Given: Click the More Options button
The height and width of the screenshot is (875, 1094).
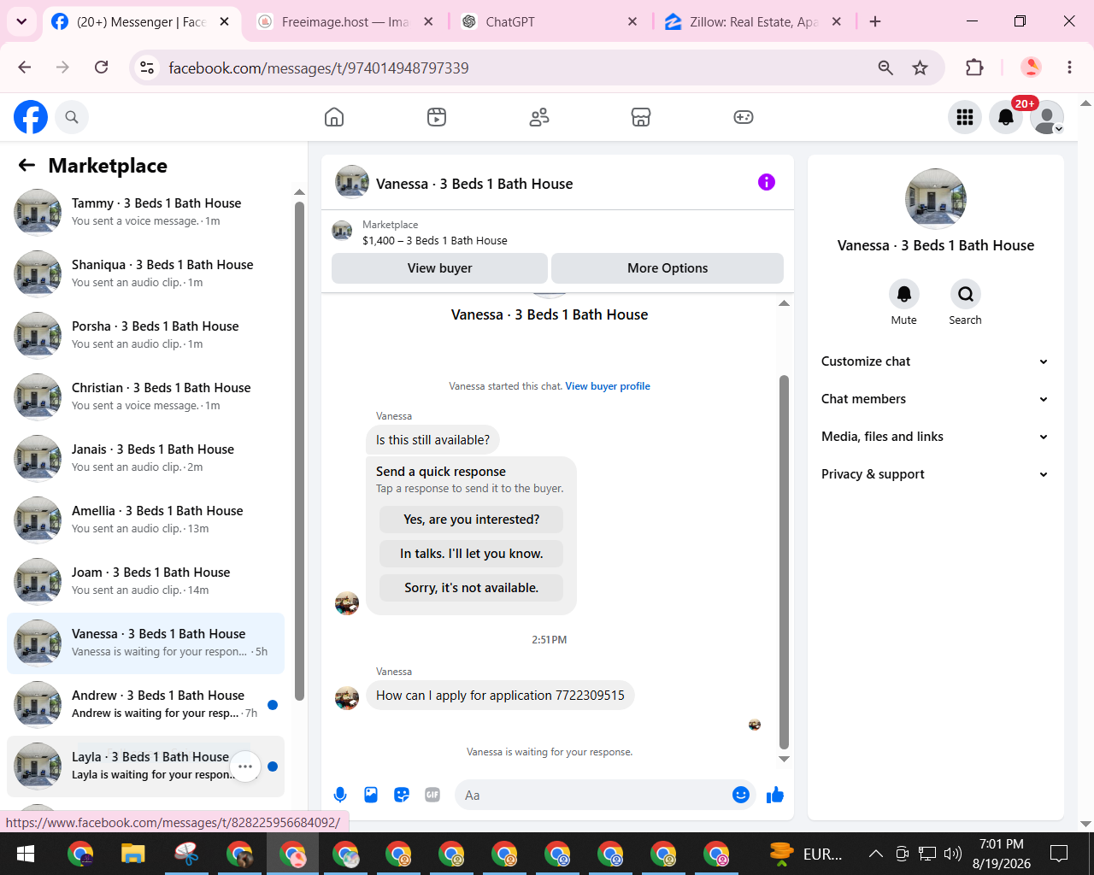Looking at the screenshot, I should (668, 268).
